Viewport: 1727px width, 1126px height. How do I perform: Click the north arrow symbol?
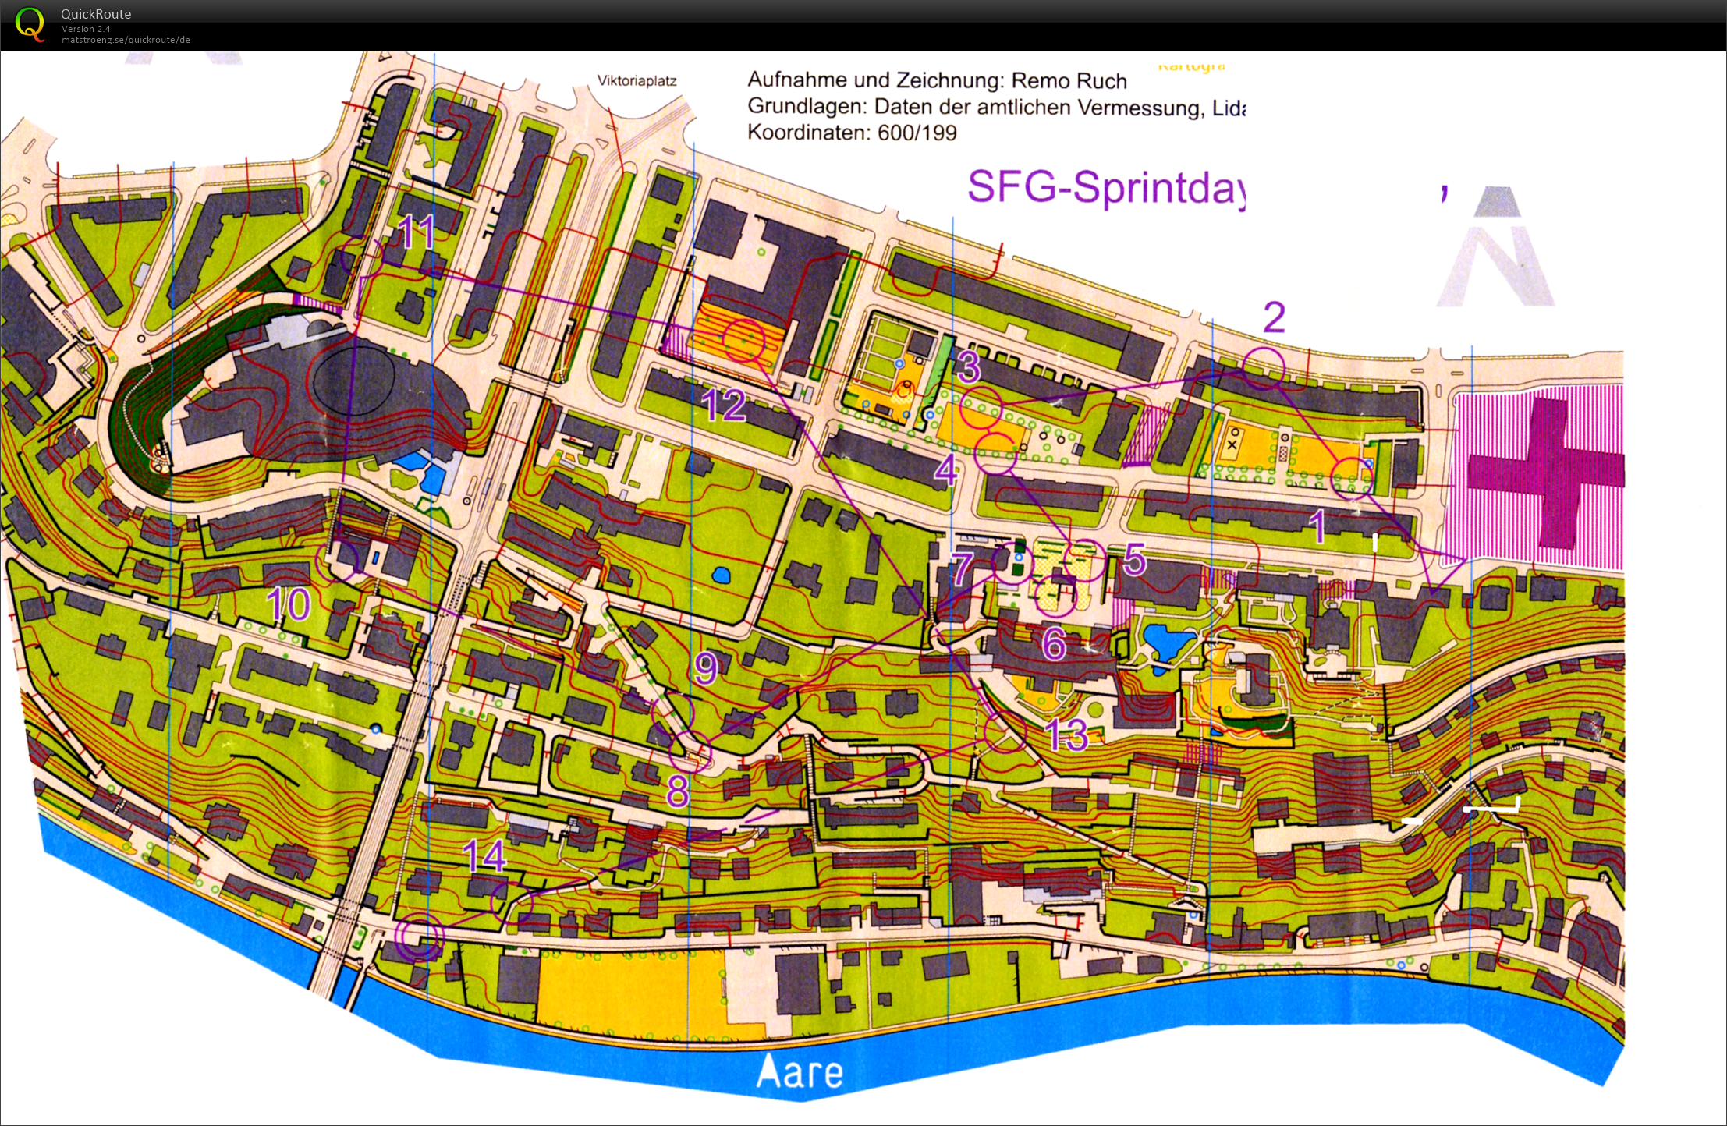click(x=1497, y=247)
